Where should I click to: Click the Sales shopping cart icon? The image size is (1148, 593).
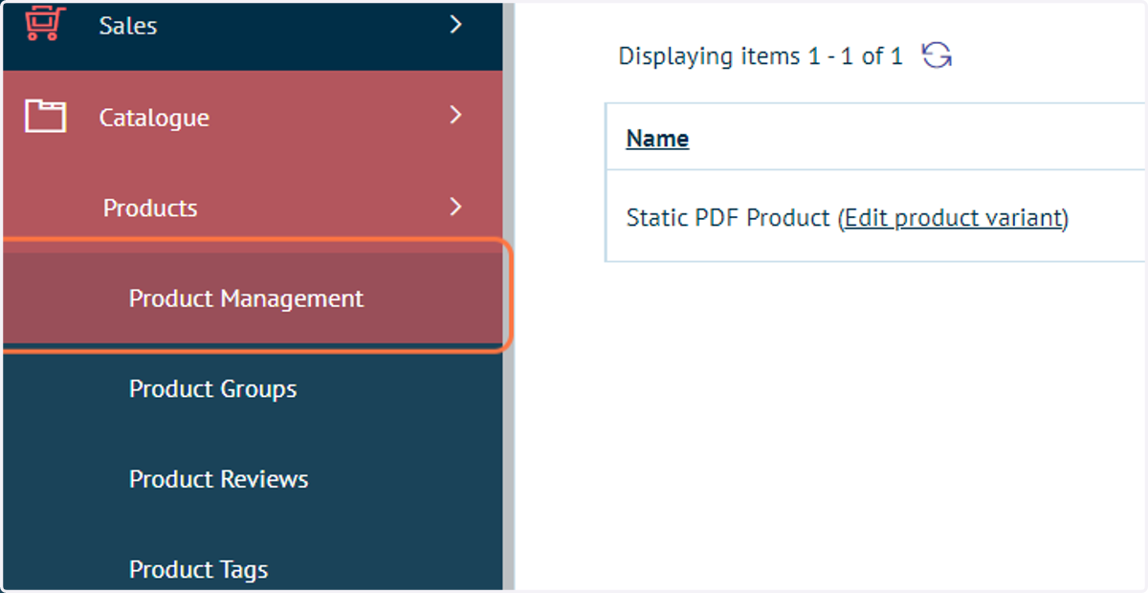(x=45, y=23)
